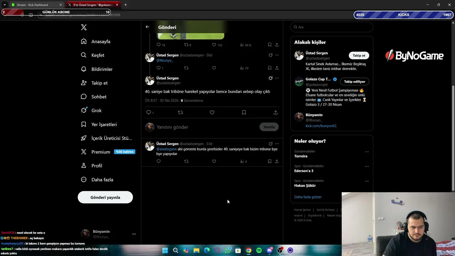
Task: Open Takip et in sidebar
Action: click(x=94, y=83)
